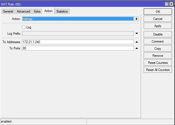175x125 pixels.
Task: Remove the NAT rule
Action: click(x=158, y=56)
